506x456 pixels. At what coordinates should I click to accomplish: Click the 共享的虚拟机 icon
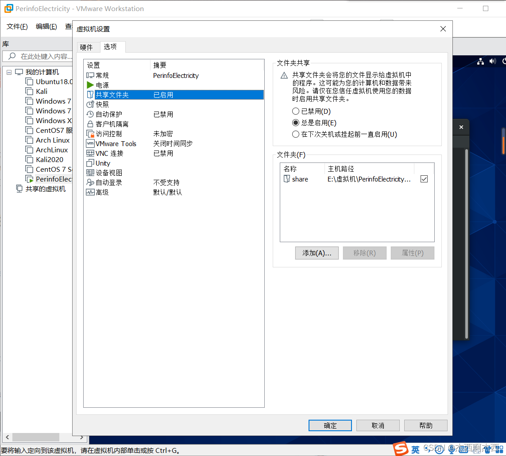point(19,189)
